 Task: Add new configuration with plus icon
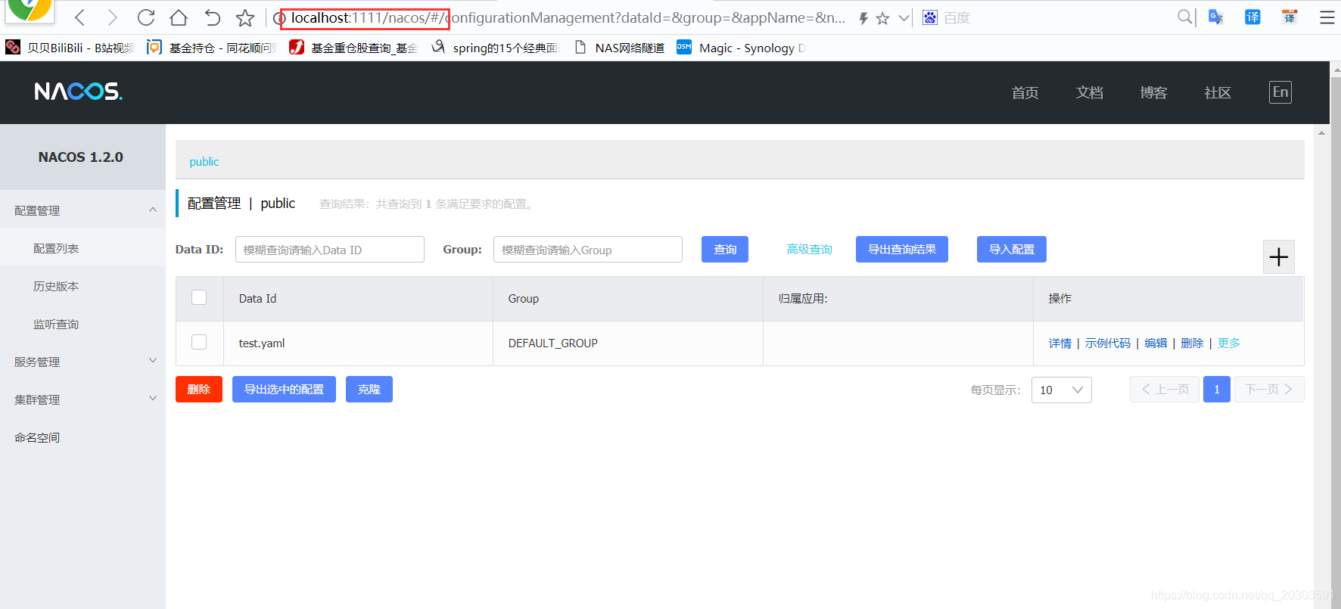(x=1279, y=257)
